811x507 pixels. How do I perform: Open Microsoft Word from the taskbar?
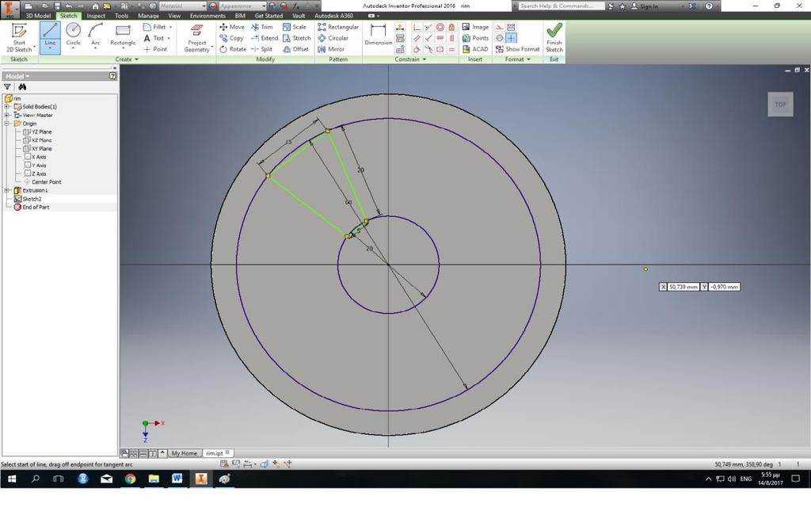tap(177, 479)
